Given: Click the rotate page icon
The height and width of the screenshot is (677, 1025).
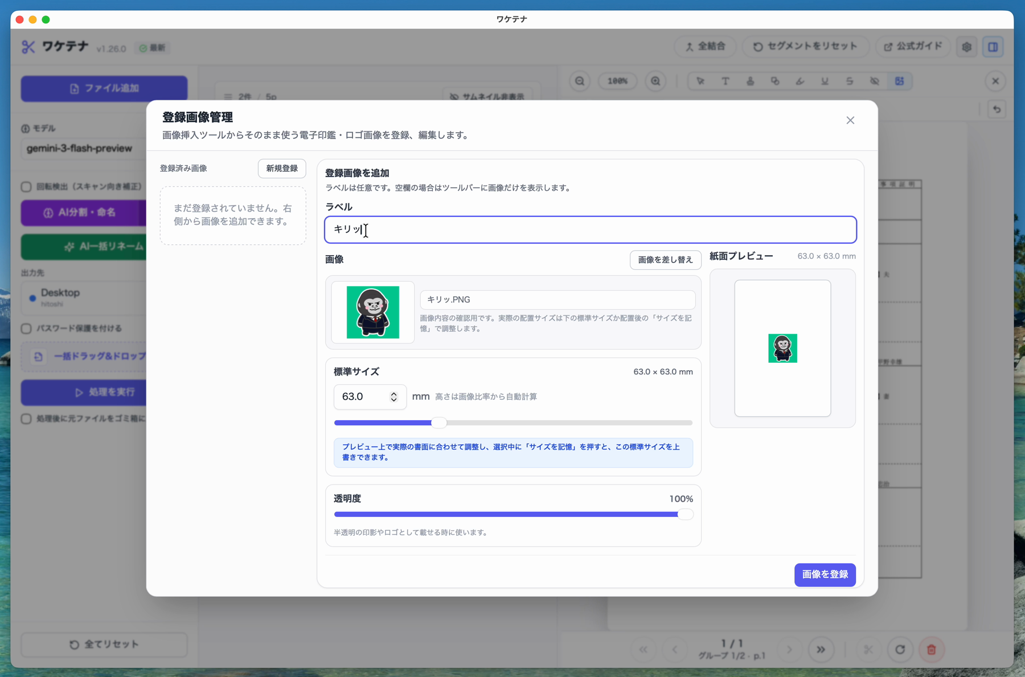Looking at the screenshot, I should point(900,650).
